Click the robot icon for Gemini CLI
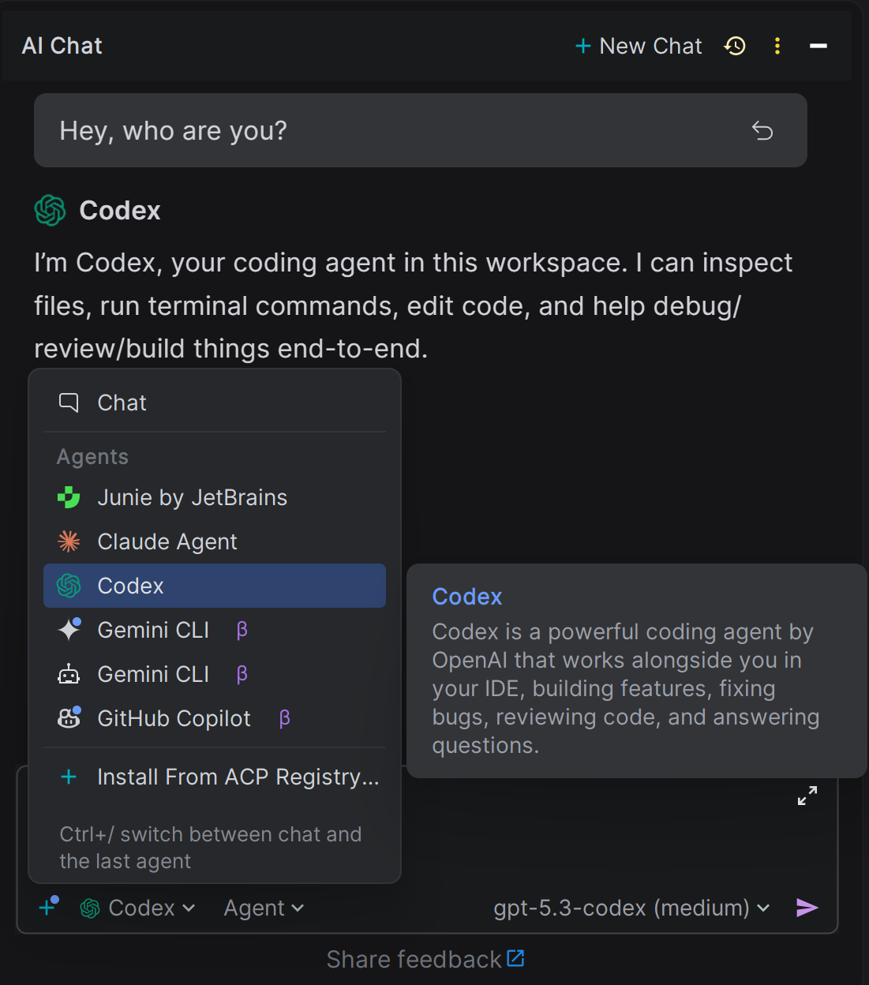 [x=69, y=674]
